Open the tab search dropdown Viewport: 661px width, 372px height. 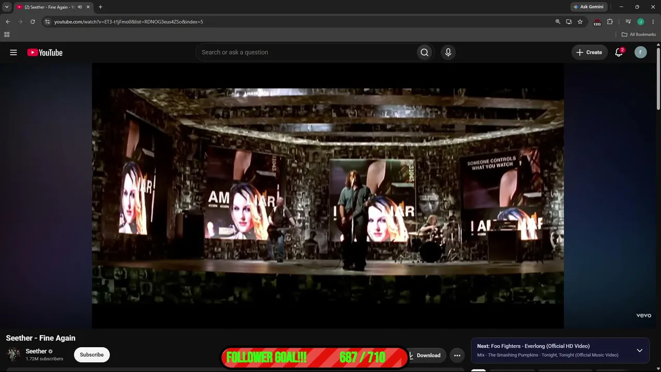click(x=7, y=7)
